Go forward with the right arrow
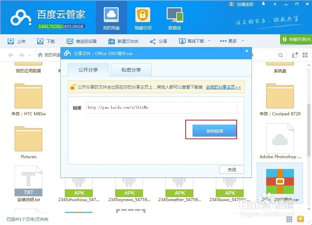The width and height of the screenshot is (312, 225). pyautogui.click(x=21, y=55)
